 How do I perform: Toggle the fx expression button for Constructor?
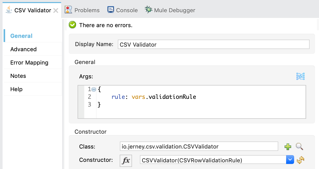pos(126,161)
